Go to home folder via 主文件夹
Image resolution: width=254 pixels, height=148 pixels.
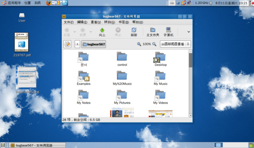[153, 32]
